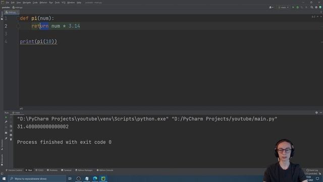Screen dimensions: 323x182
Task: Open the Edit menu
Action: tap(13, 3)
